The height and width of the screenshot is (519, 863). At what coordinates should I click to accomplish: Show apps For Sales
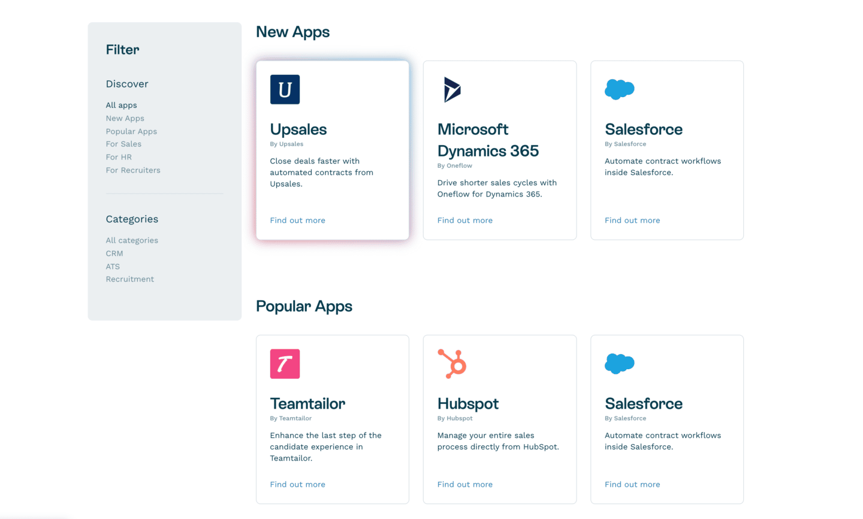pyautogui.click(x=123, y=144)
